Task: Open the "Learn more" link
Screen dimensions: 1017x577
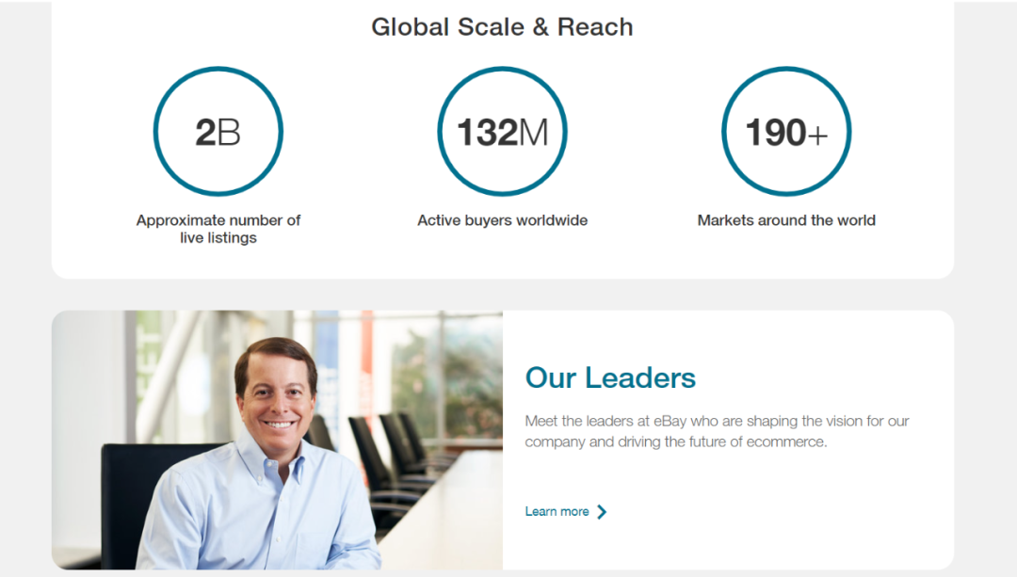Action: (557, 512)
